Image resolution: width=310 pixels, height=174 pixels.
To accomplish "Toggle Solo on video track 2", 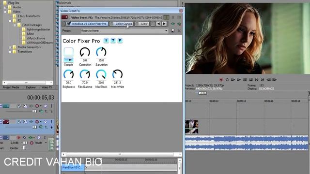I will point(51,122).
